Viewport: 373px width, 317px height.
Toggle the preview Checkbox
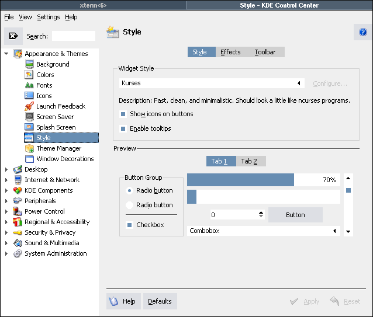click(x=130, y=225)
